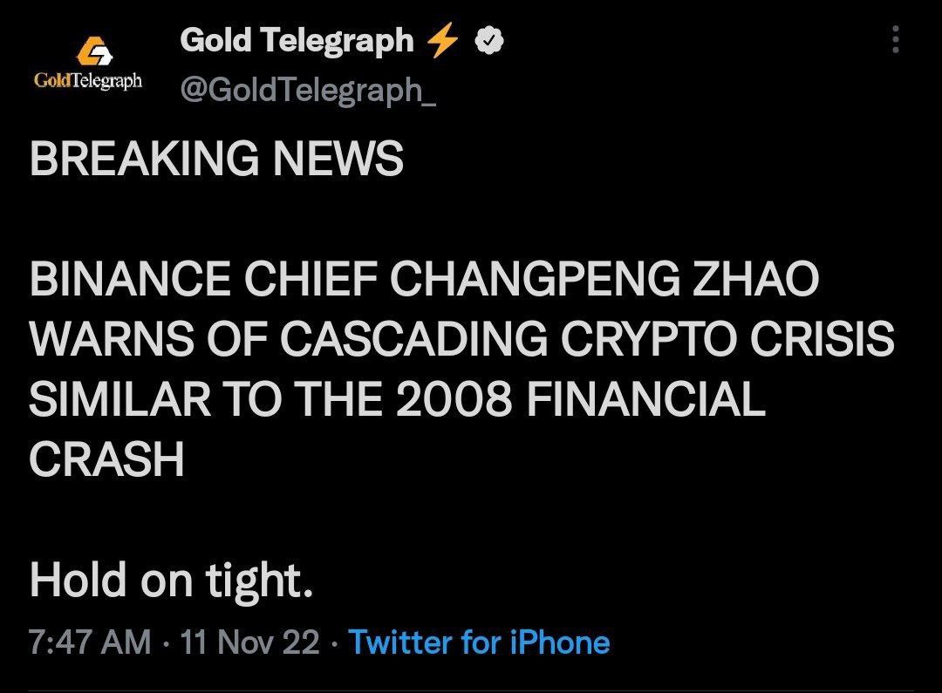942x693 pixels.
Task: Click the word CRASH
Action: [x=106, y=459]
